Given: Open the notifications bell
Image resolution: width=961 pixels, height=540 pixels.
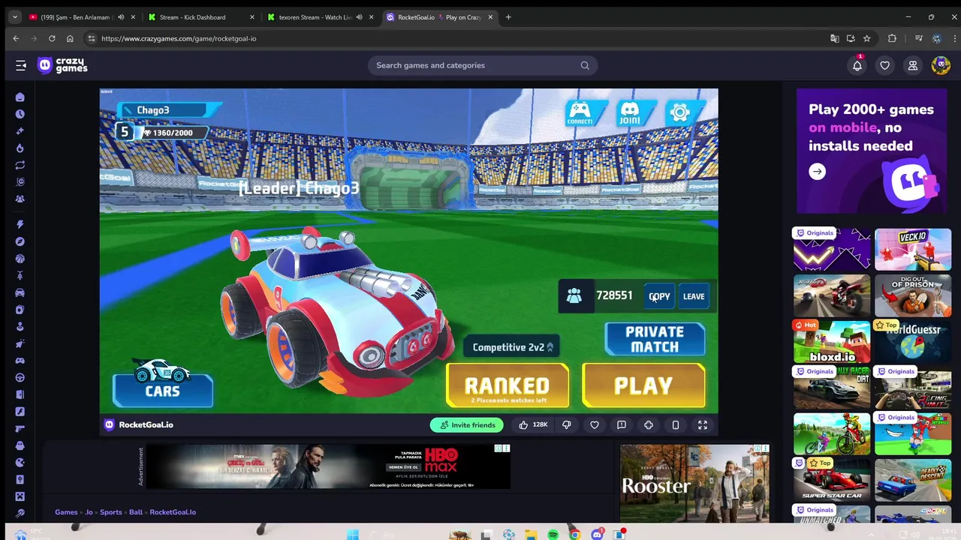Looking at the screenshot, I should (x=857, y=66).
